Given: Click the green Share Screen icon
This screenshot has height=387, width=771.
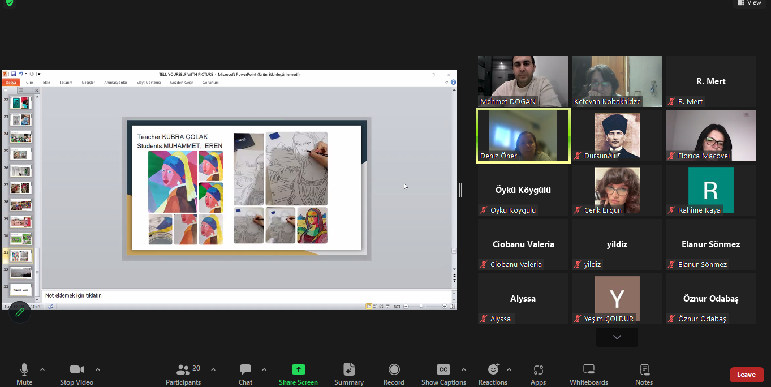Looking at the screenshot, I should pyautogui.click(x=298, y=369).
